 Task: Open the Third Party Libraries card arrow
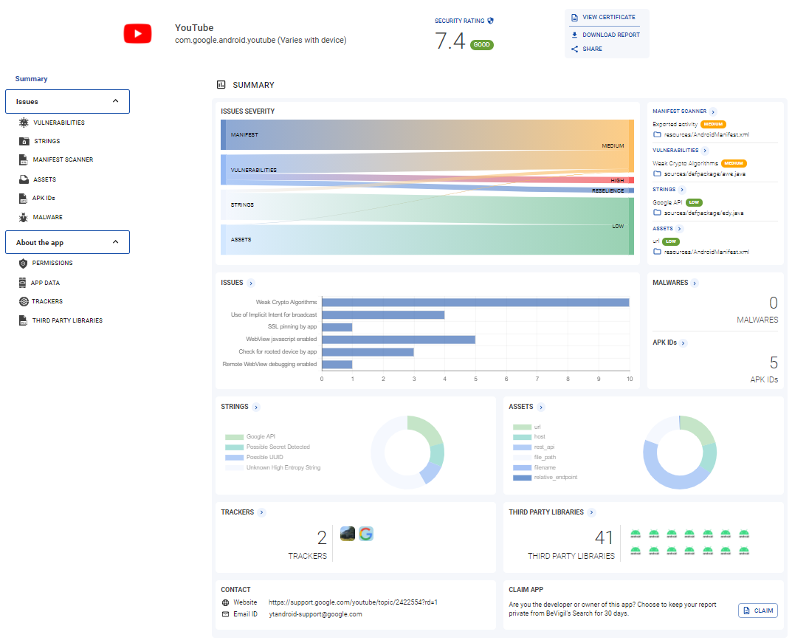point(591,512)
